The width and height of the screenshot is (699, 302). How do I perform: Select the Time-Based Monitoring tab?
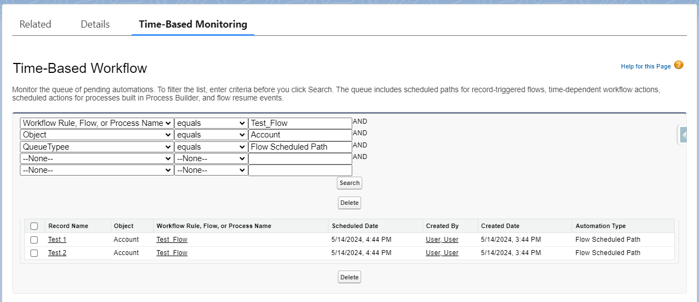pos(193,24)
